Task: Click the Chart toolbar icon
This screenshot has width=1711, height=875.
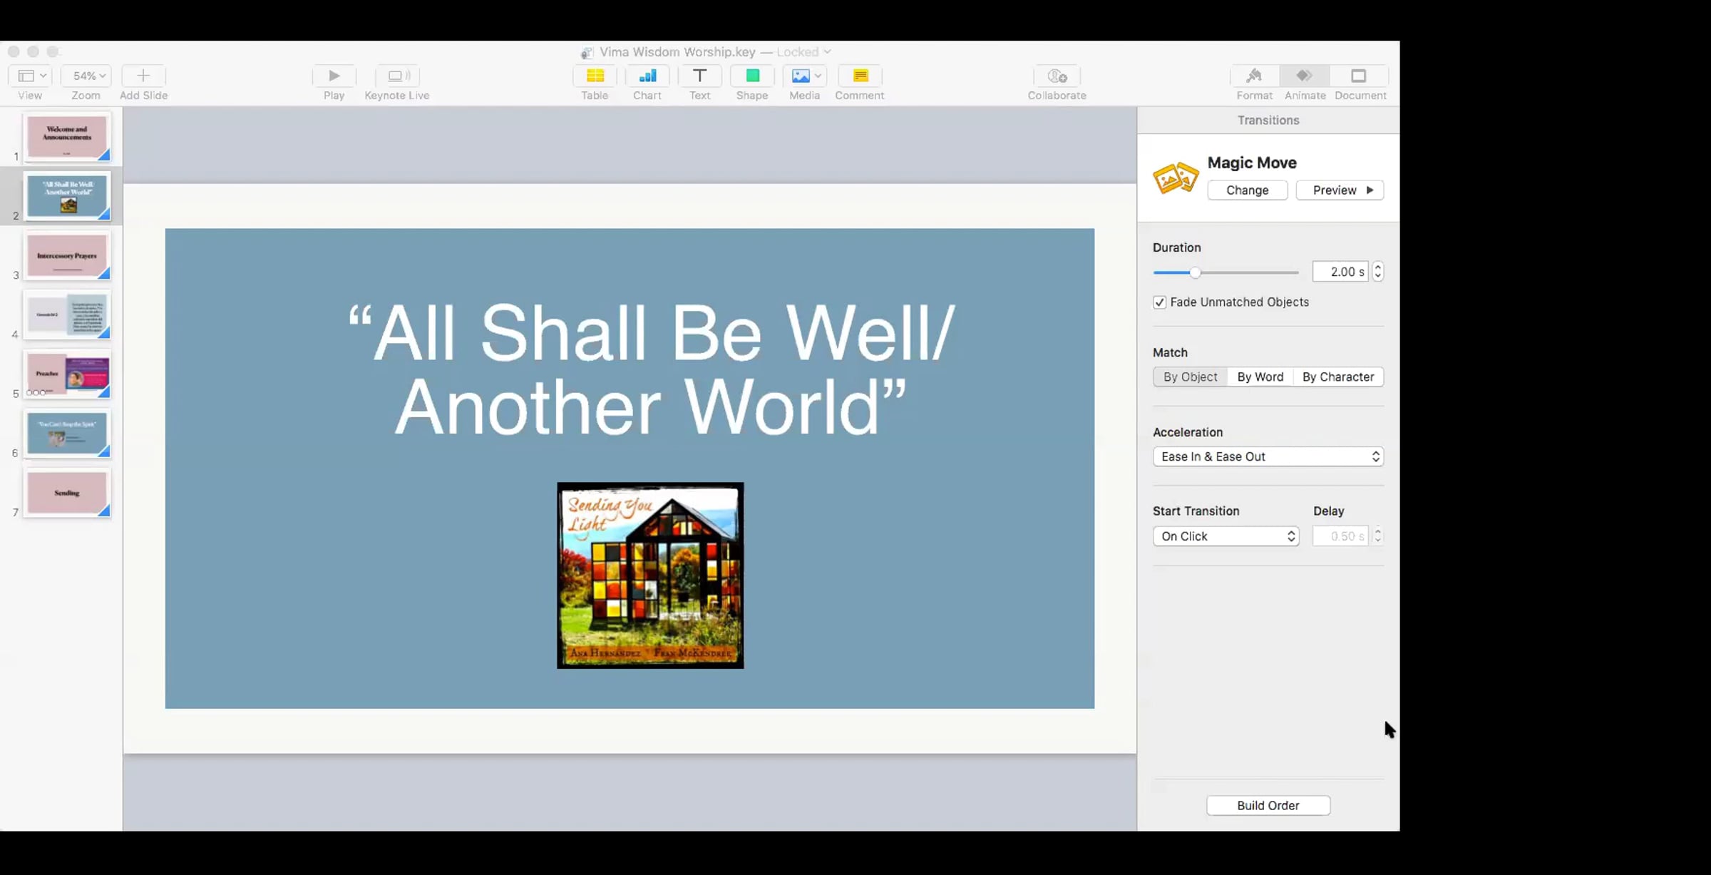Action: pyautogui.click(x=647, y=76)
